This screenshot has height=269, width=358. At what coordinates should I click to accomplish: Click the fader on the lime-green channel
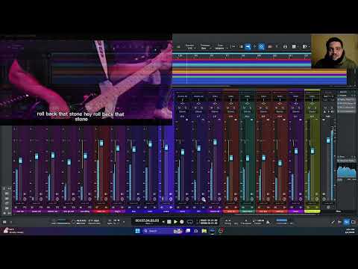[313, 150]
